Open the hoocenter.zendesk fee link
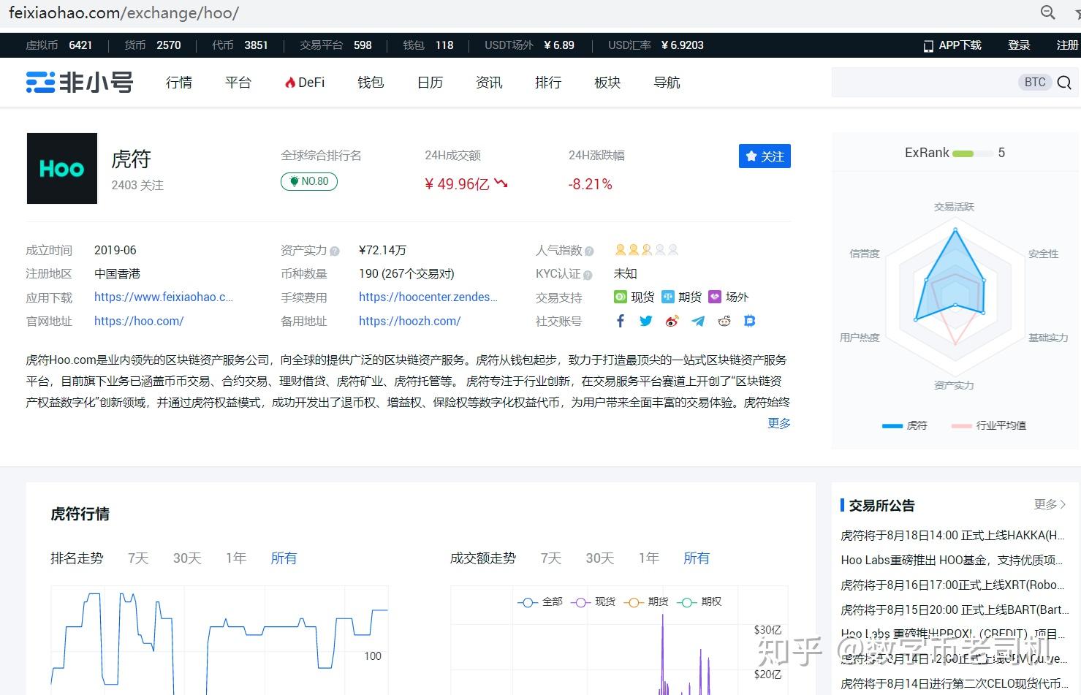The width and height of the screenshot is (1081, 695). coord(428,297)
